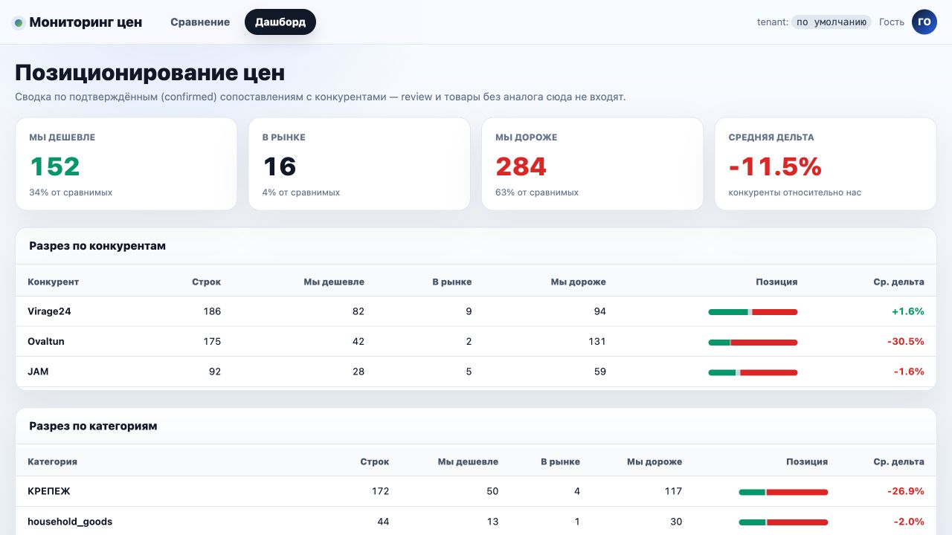Sort competitors by Строк column header

pyautogui.click(x=206, y=282)
